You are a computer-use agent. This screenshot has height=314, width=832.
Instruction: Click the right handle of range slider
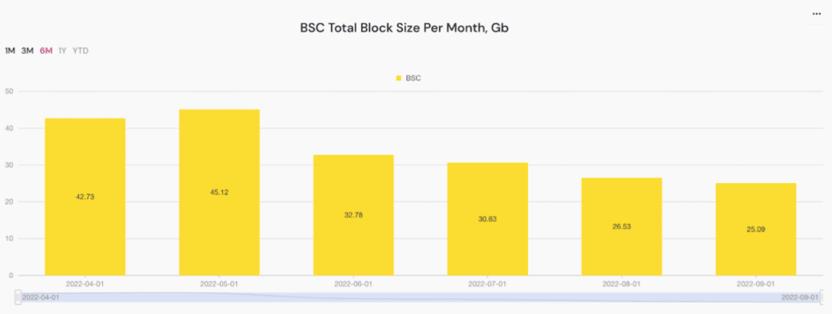[x=820, y=297]
